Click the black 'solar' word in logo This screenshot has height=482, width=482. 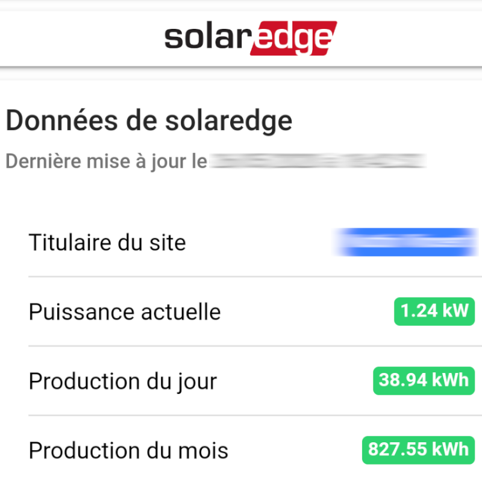[208, 37]
